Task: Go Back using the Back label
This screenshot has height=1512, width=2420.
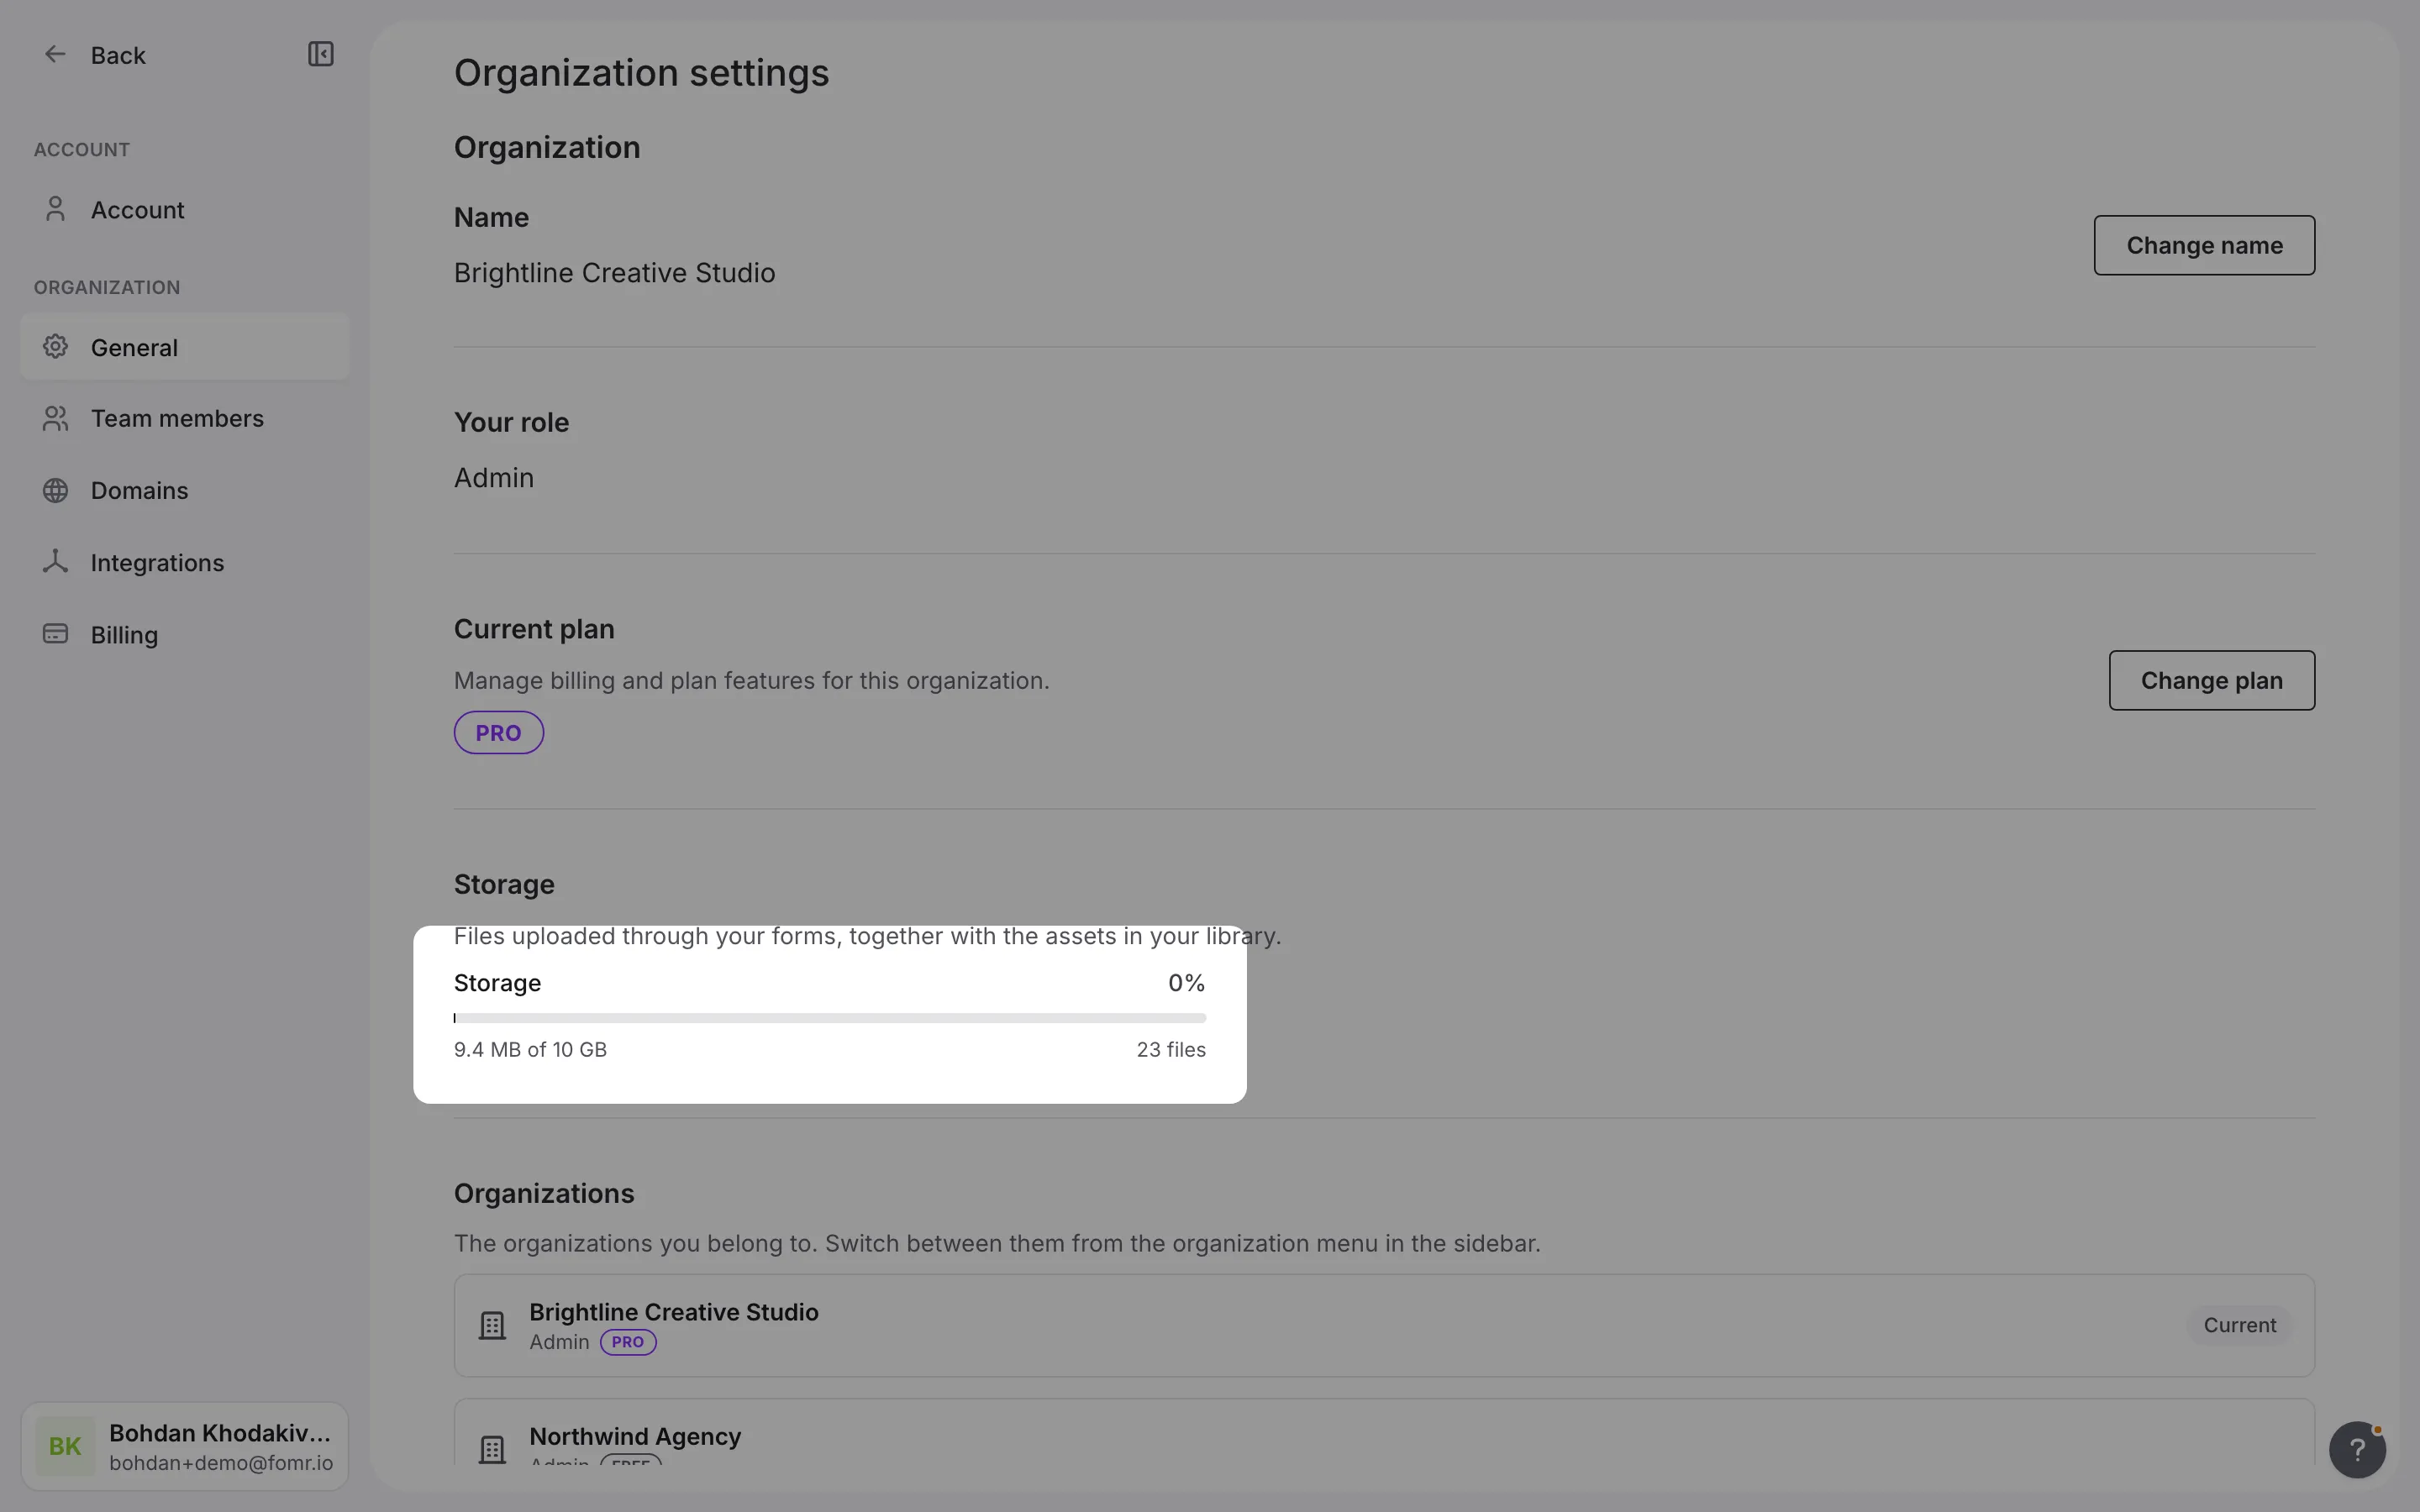Action: tap(118, 55)
